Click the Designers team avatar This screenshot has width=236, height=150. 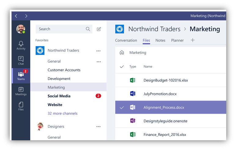tap(40, 127)
